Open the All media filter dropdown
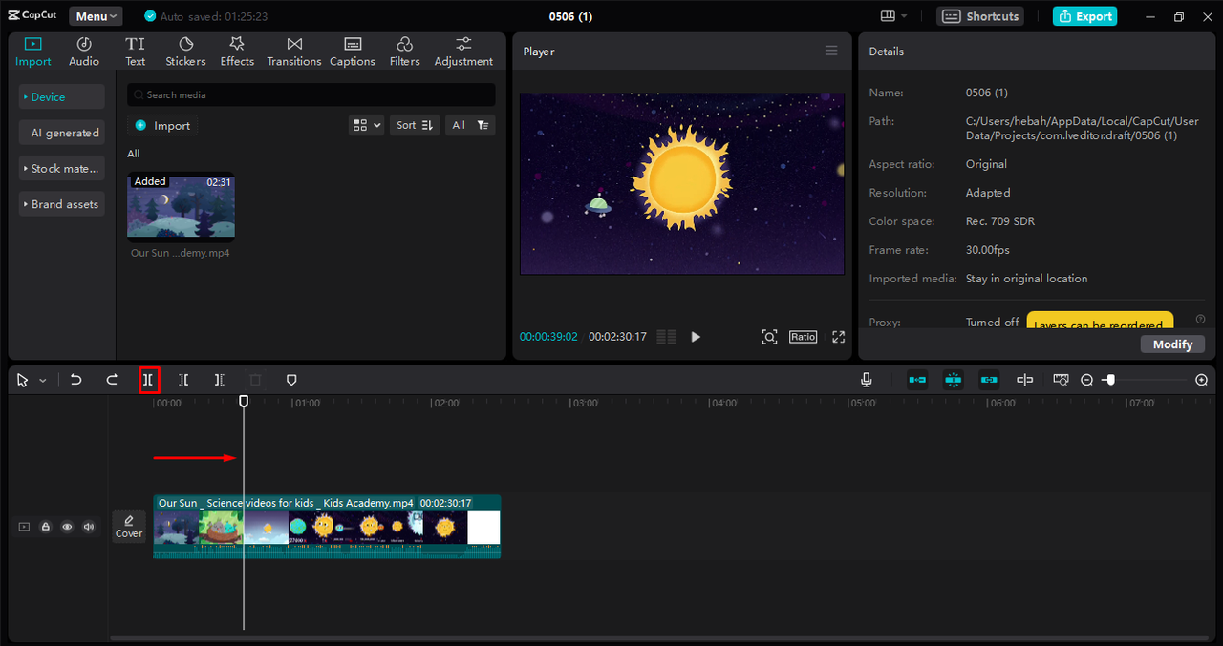Screen dimensions: 1223x646 pos(471,125)
